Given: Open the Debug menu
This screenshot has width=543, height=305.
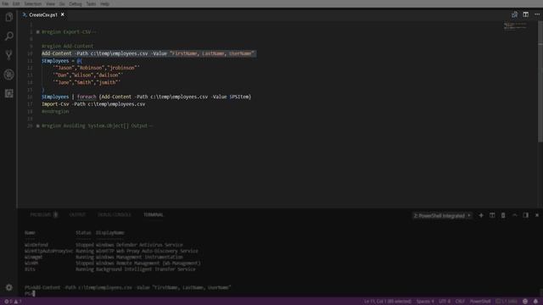Looking at the screenshot, I should [76, 3].
